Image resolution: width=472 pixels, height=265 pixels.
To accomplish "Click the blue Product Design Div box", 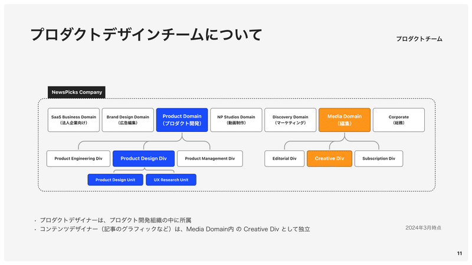I will click(143, 158).
